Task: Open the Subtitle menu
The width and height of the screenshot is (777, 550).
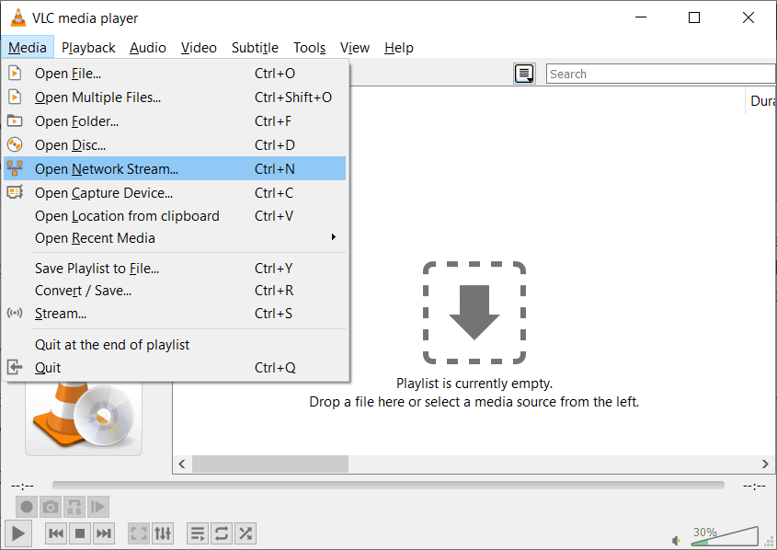Action: pyautogui.click(x=255, y=48)
